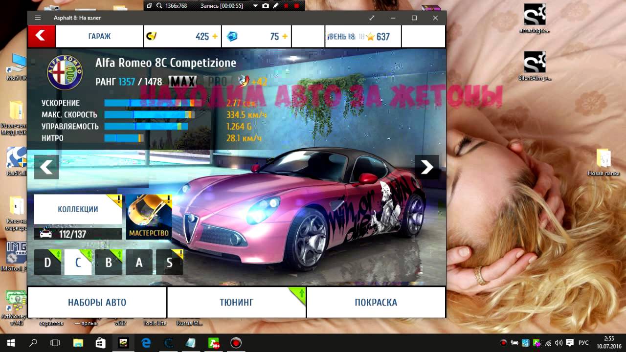The width and height of the screenshot is (626, 352).
Task: Switch to class D cars
Action: pos(47,263)
